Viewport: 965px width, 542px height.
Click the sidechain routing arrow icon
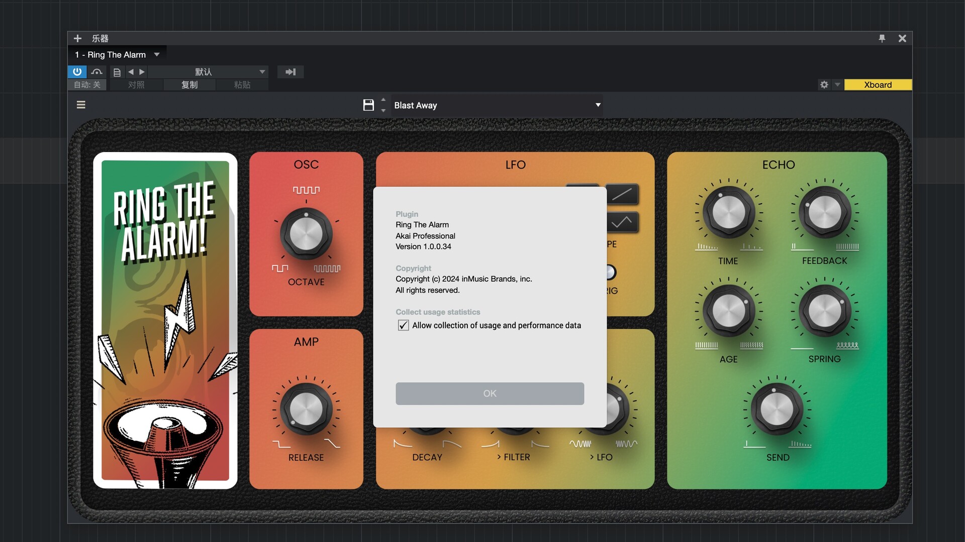pos(291,72)
